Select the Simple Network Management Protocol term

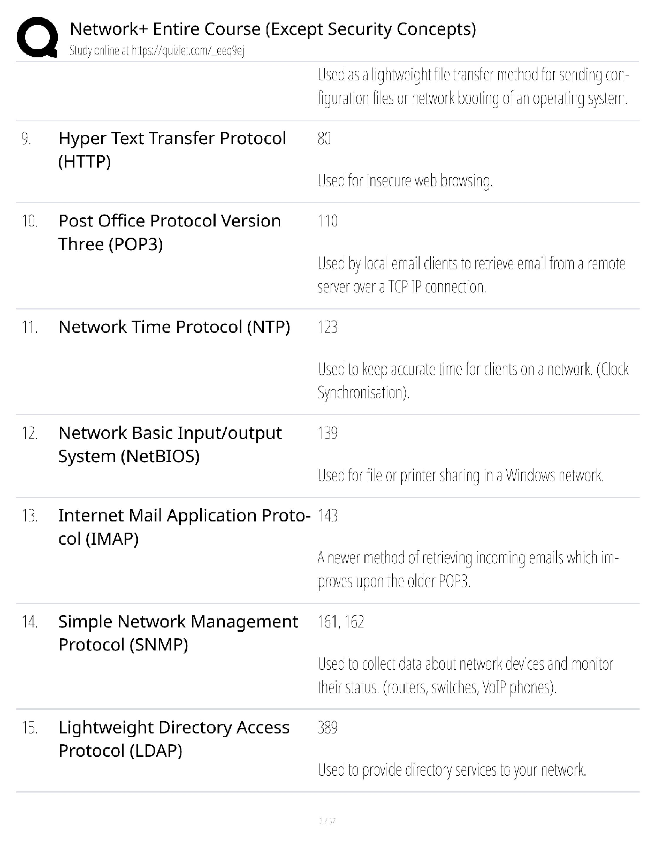tap(178, 632)
